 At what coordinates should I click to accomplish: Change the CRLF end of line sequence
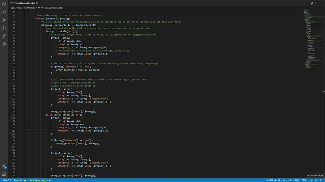click(304, 180)
